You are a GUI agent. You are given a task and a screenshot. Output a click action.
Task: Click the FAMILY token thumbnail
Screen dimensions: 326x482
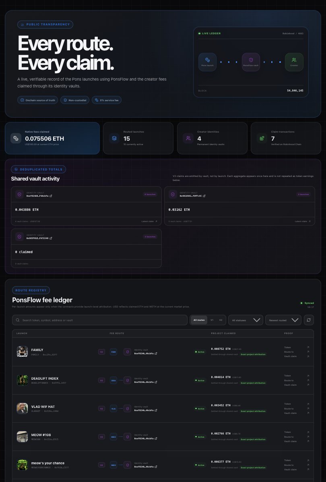click(x=22, y=352)
